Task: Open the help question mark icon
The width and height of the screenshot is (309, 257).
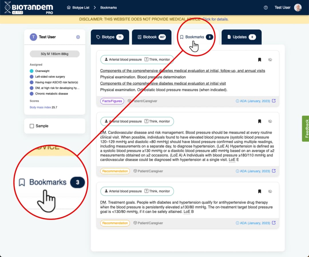Action: [266, 7]
